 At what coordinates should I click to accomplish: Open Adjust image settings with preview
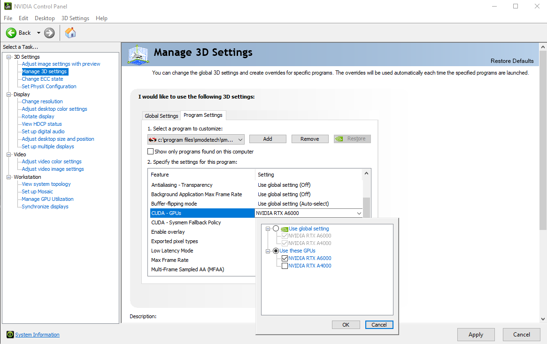61,64
